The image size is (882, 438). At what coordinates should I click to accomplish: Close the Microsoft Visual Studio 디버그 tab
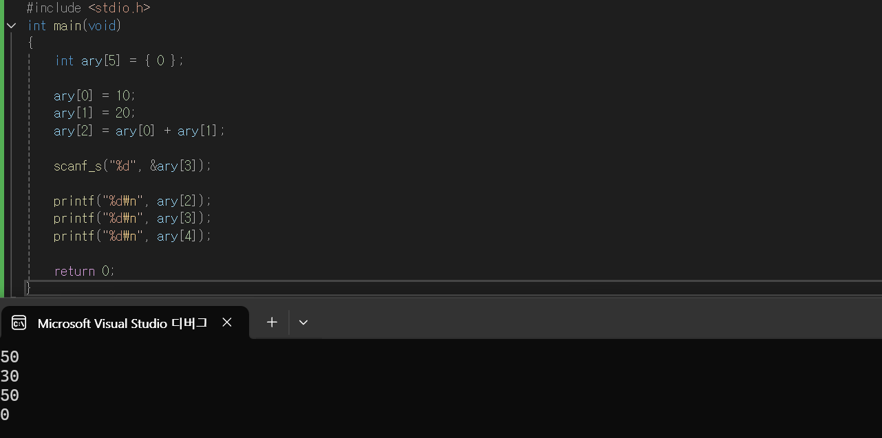(x=227, y=322)
